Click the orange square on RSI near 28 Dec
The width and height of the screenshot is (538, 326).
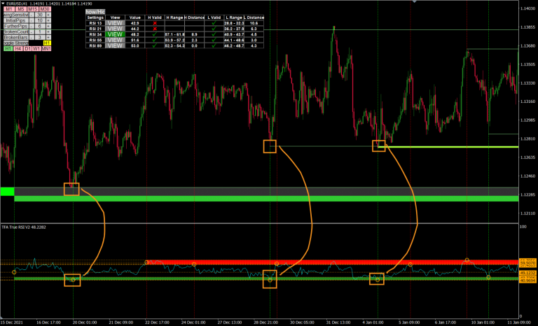coord(270,280)
